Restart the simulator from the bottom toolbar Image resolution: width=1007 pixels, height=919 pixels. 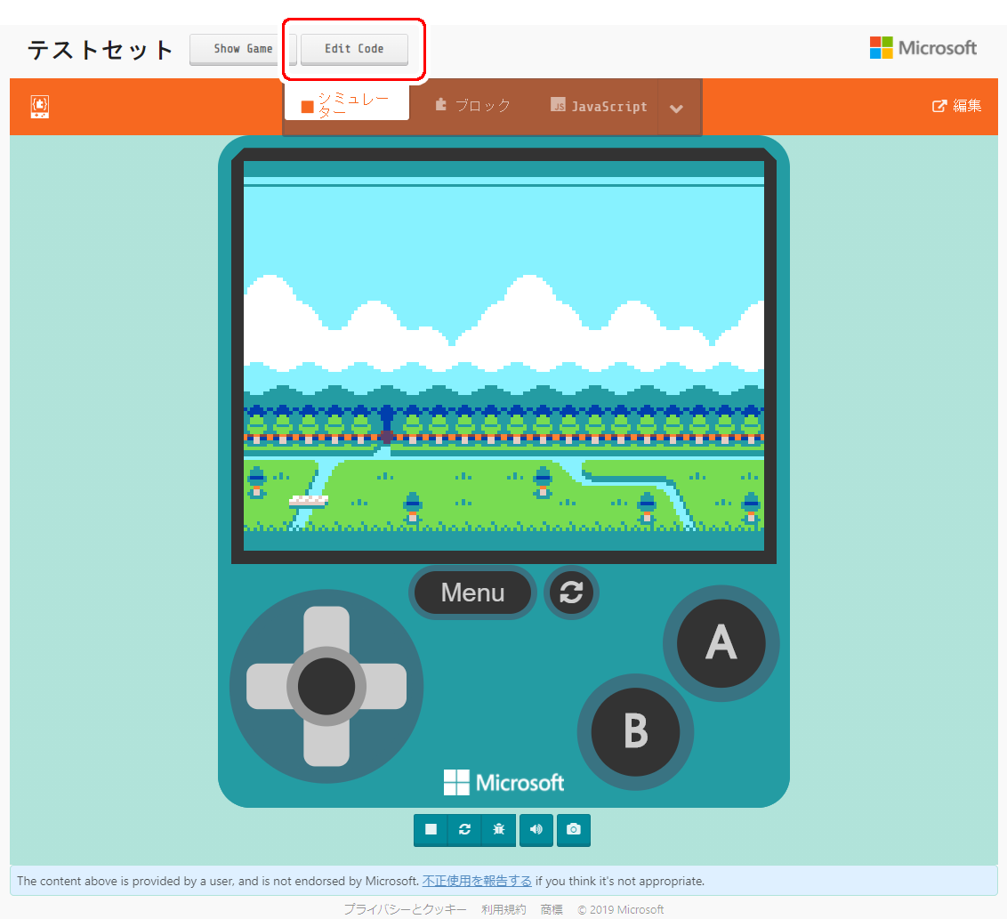tap(465, 830)
